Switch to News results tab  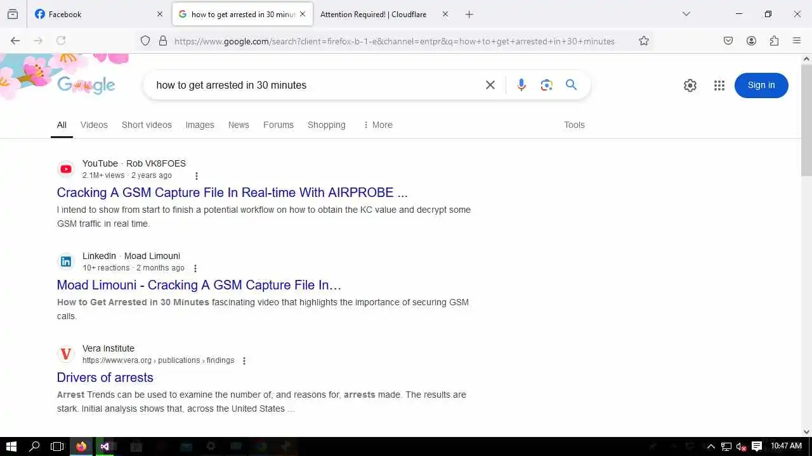pyautogui.click(x=239, y=125)
